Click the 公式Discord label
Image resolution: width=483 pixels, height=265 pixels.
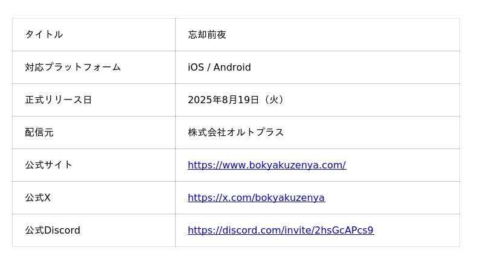[x=53, y=231]
